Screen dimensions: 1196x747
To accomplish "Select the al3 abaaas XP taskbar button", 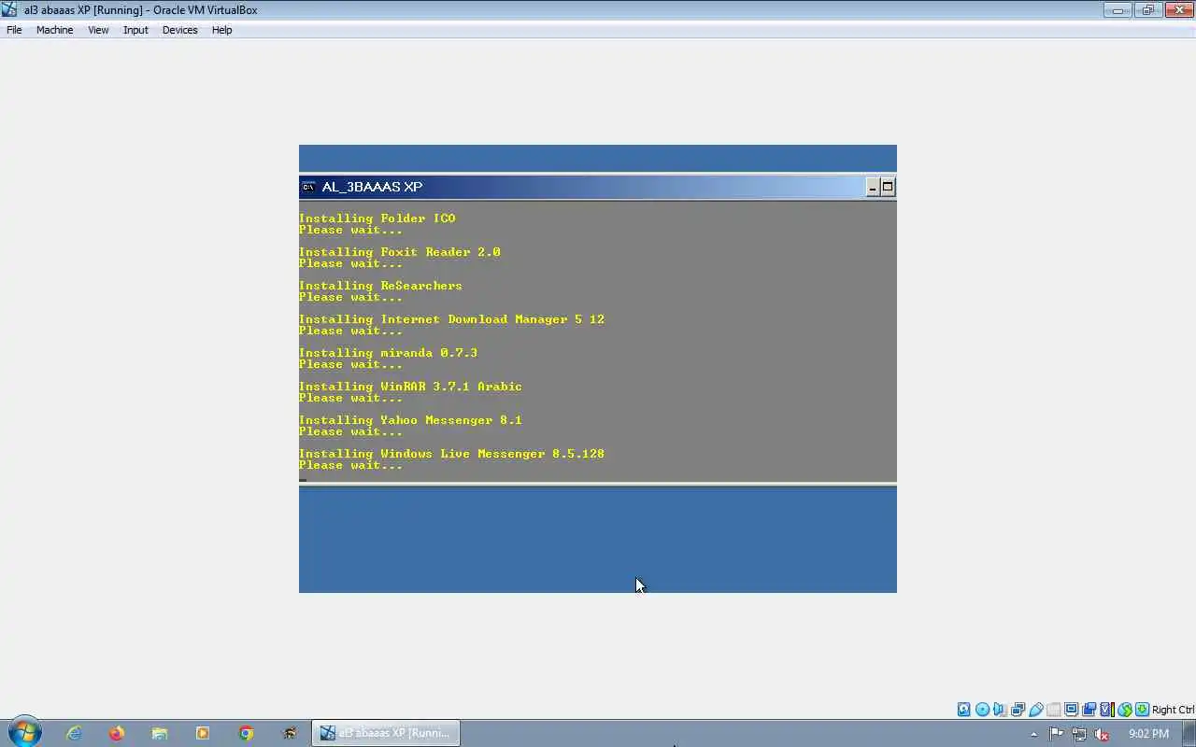I will pos(386,733).
